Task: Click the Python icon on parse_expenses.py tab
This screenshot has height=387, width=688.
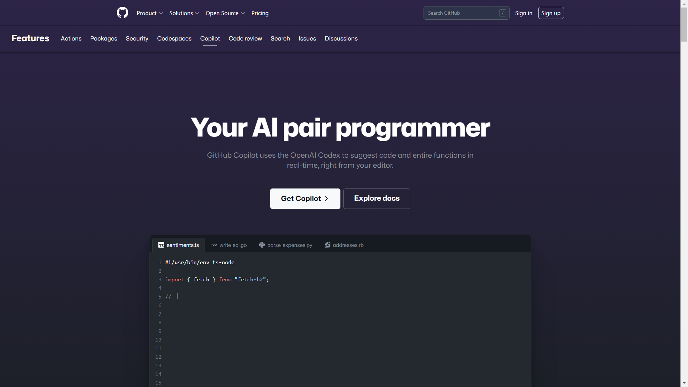Action: [x=262, y=245]
